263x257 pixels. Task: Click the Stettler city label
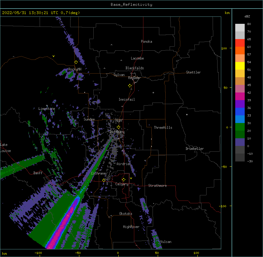tap(193, 72)
